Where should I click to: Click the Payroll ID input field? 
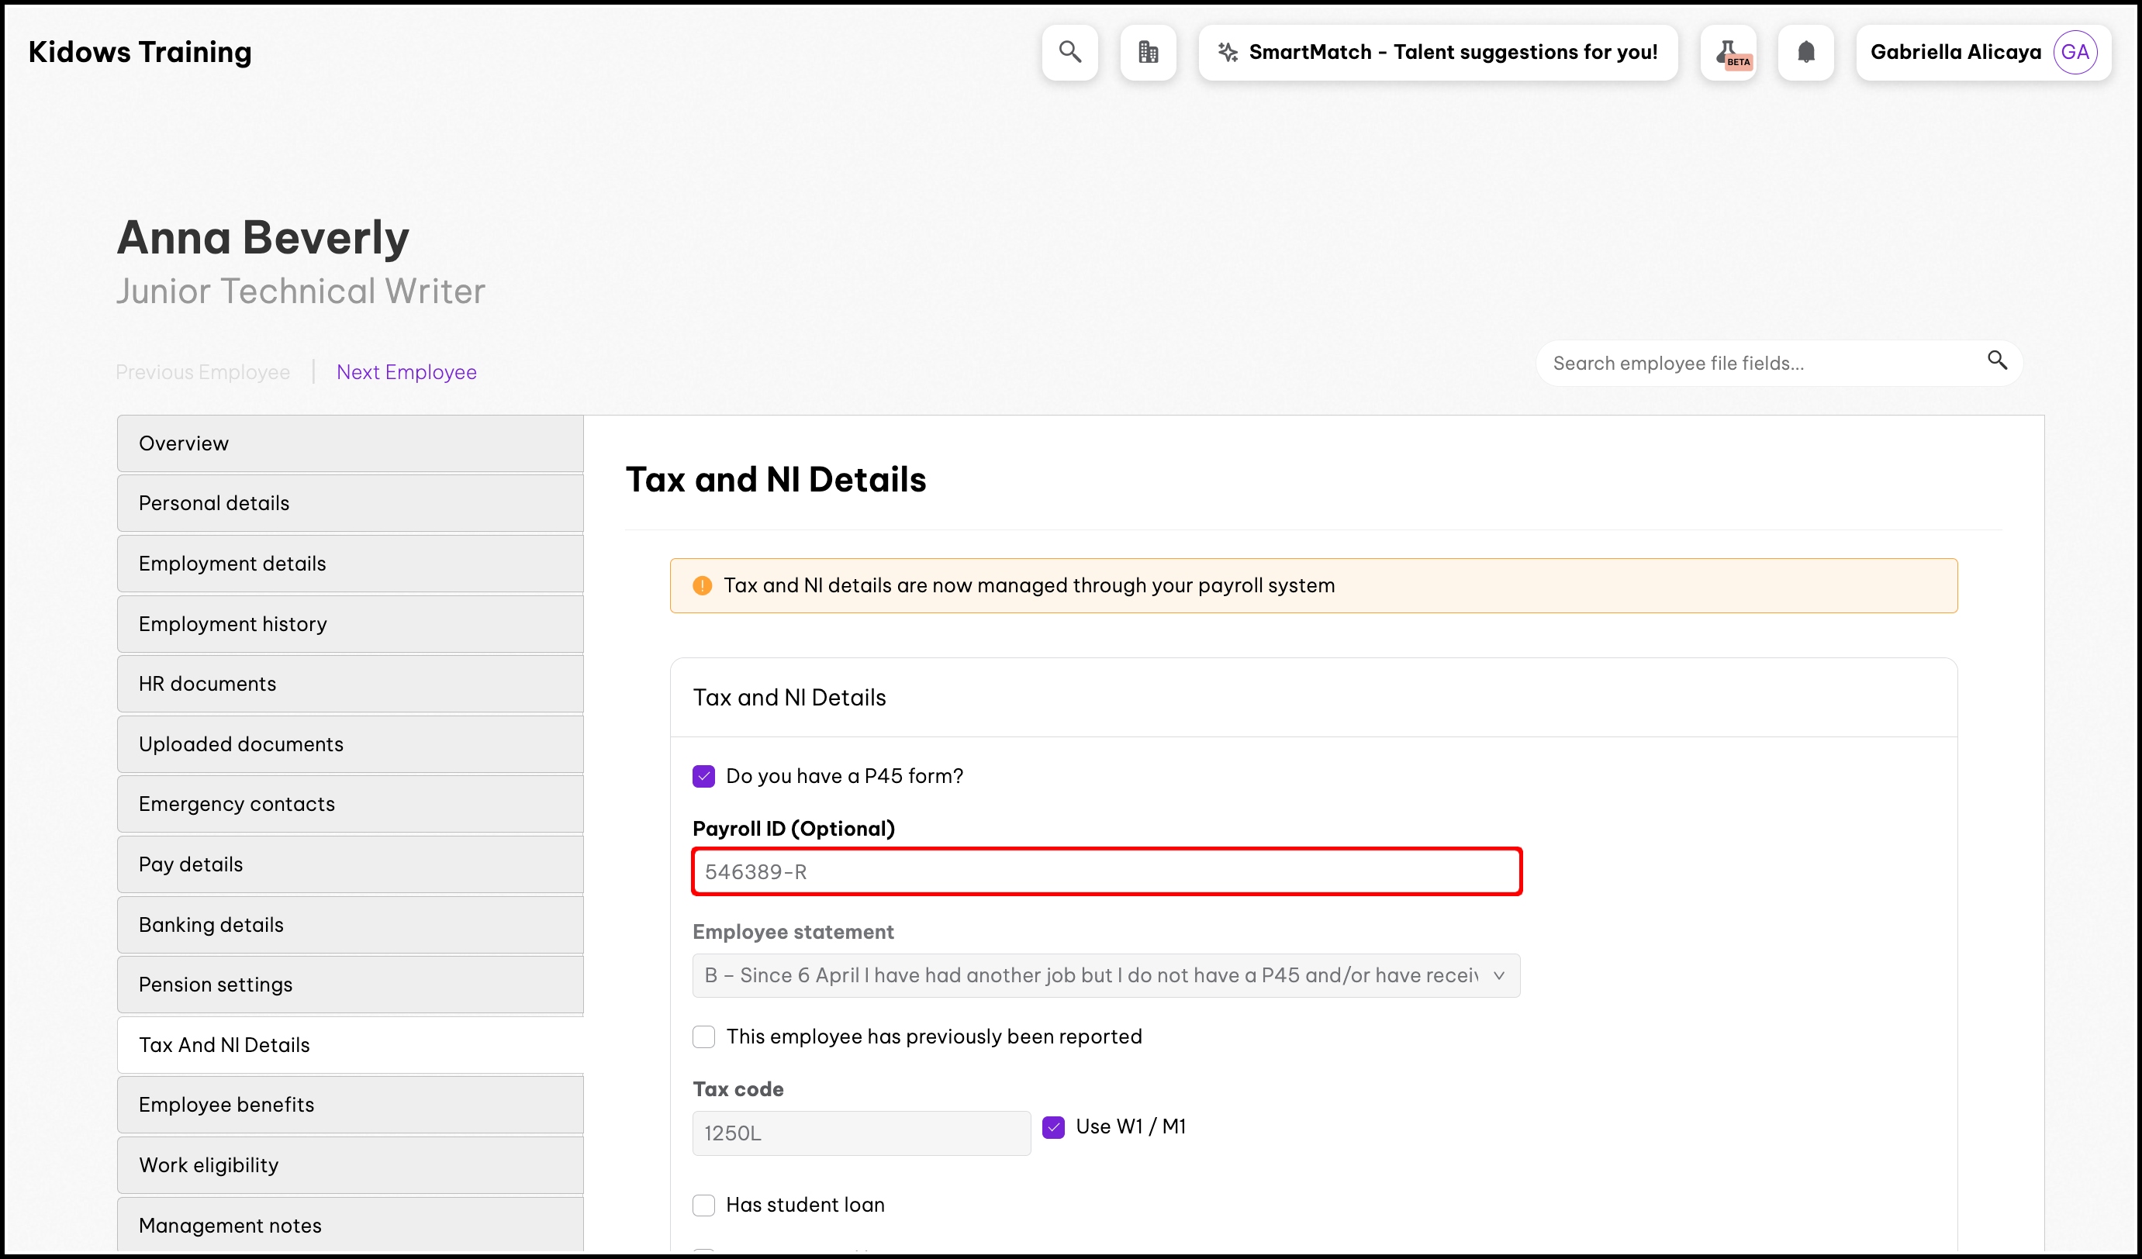coord(1106,871)
